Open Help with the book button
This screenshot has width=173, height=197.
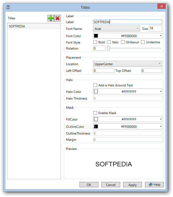[154, 185]
